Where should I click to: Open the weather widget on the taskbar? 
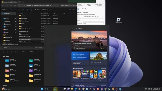click(x=6, y=89)
